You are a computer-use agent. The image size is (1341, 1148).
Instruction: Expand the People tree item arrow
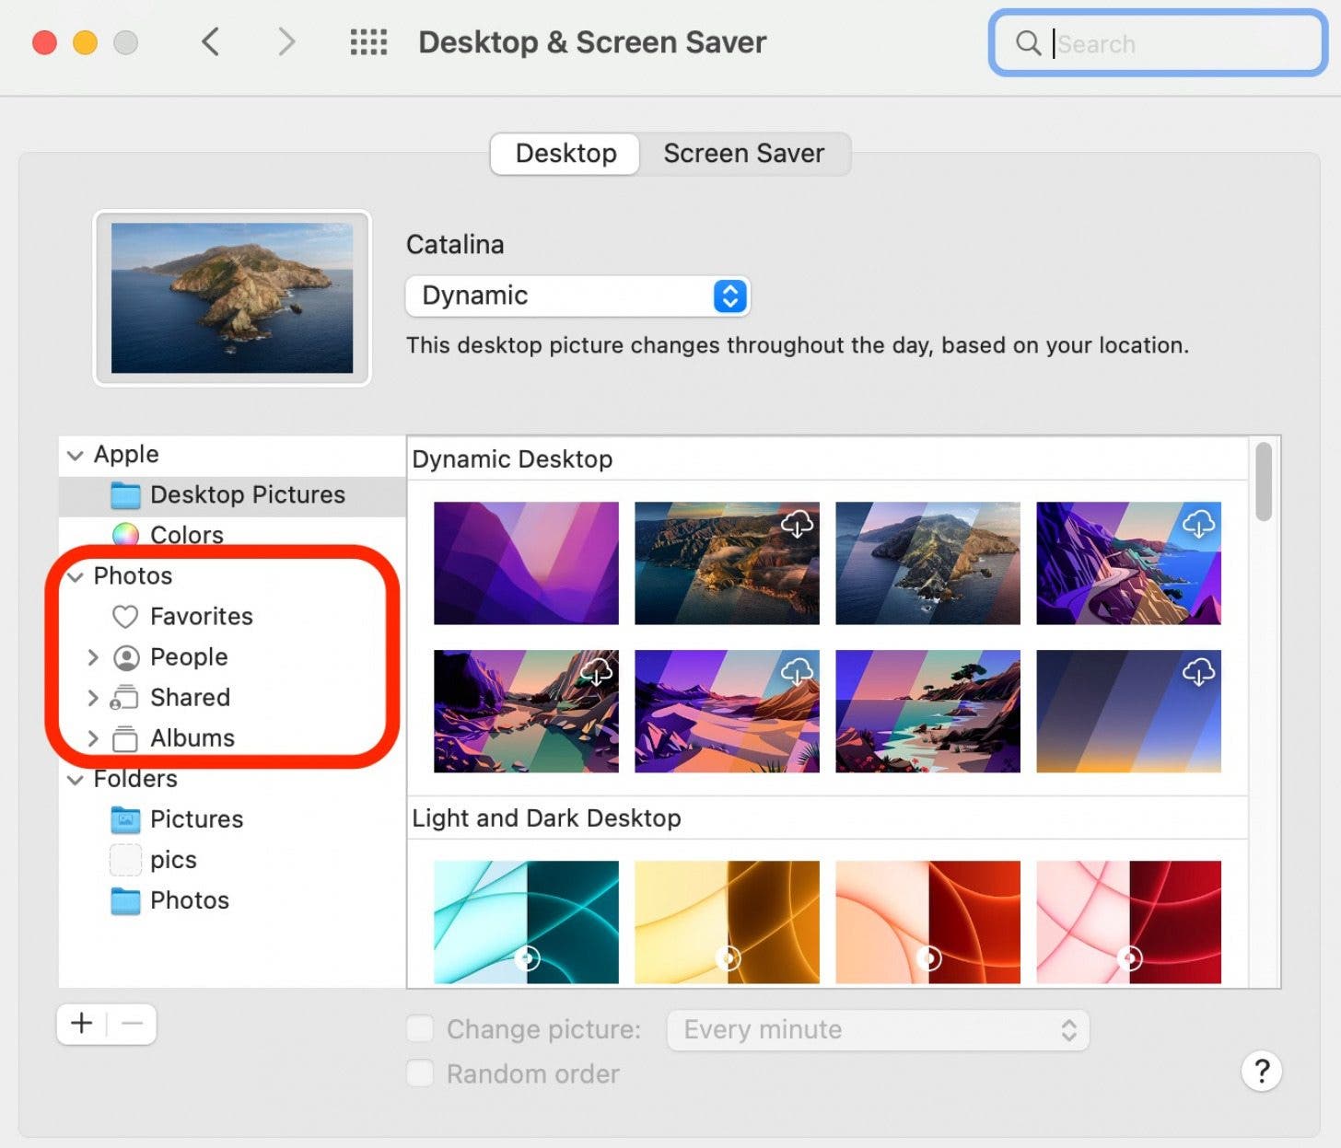tap(92, 657)
